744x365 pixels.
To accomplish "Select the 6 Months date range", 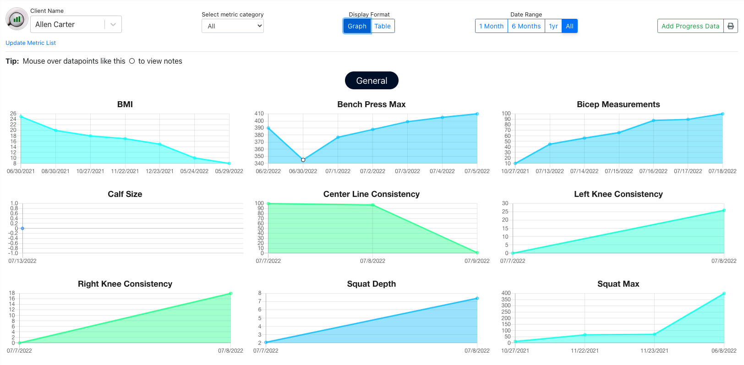I will 526,26.
